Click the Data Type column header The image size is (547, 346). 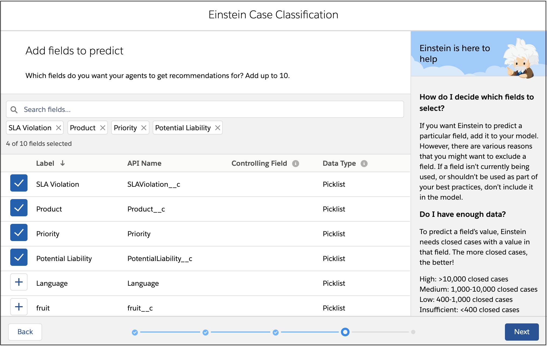pyautogui.click(x=339, y=163)
